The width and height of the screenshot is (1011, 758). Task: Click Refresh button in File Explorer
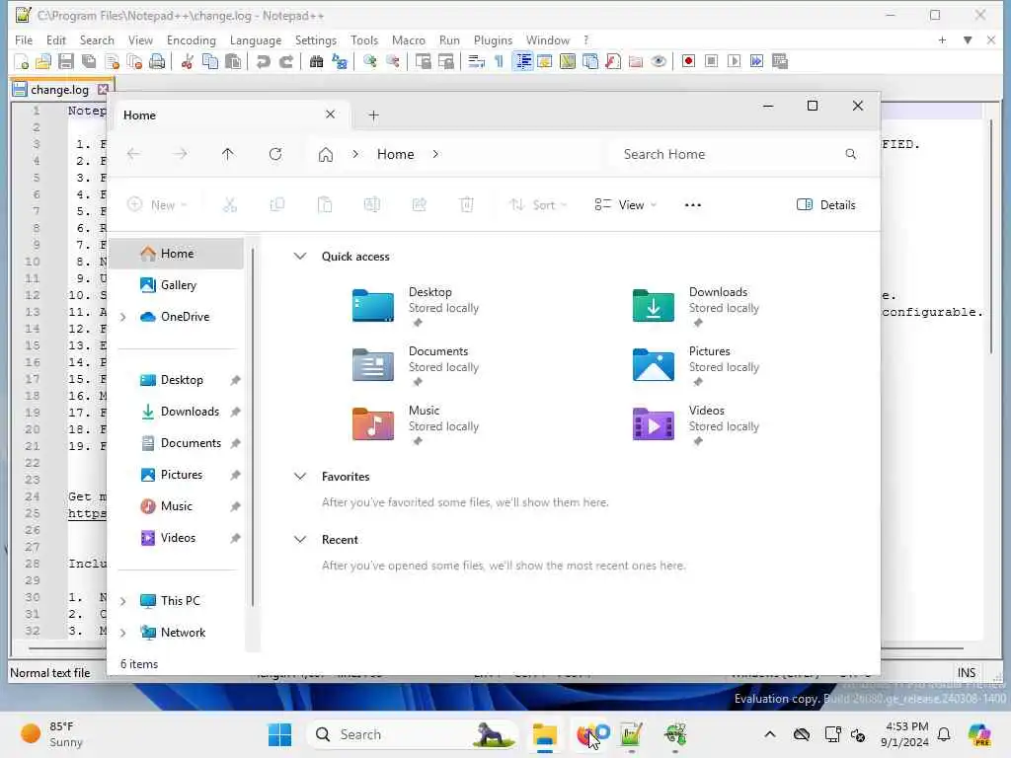(275, 154)
